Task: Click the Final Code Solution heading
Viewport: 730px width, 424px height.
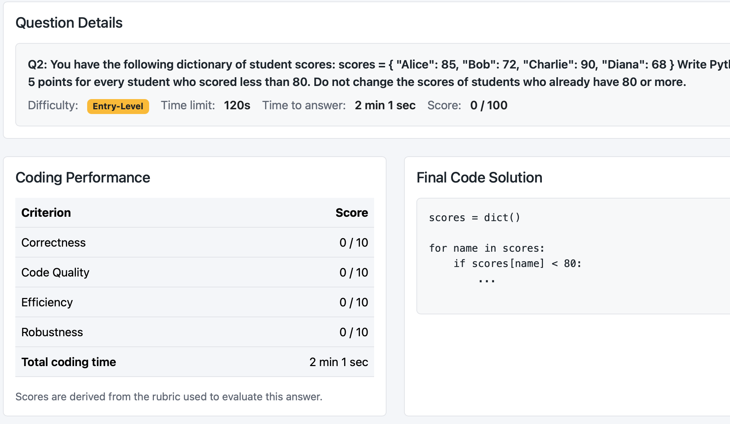Action: pos(479,178)
